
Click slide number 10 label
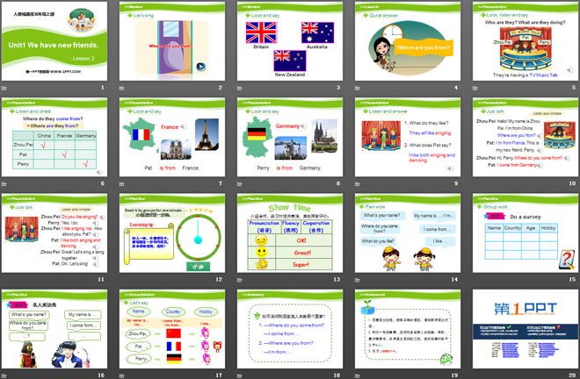(572, 183)
